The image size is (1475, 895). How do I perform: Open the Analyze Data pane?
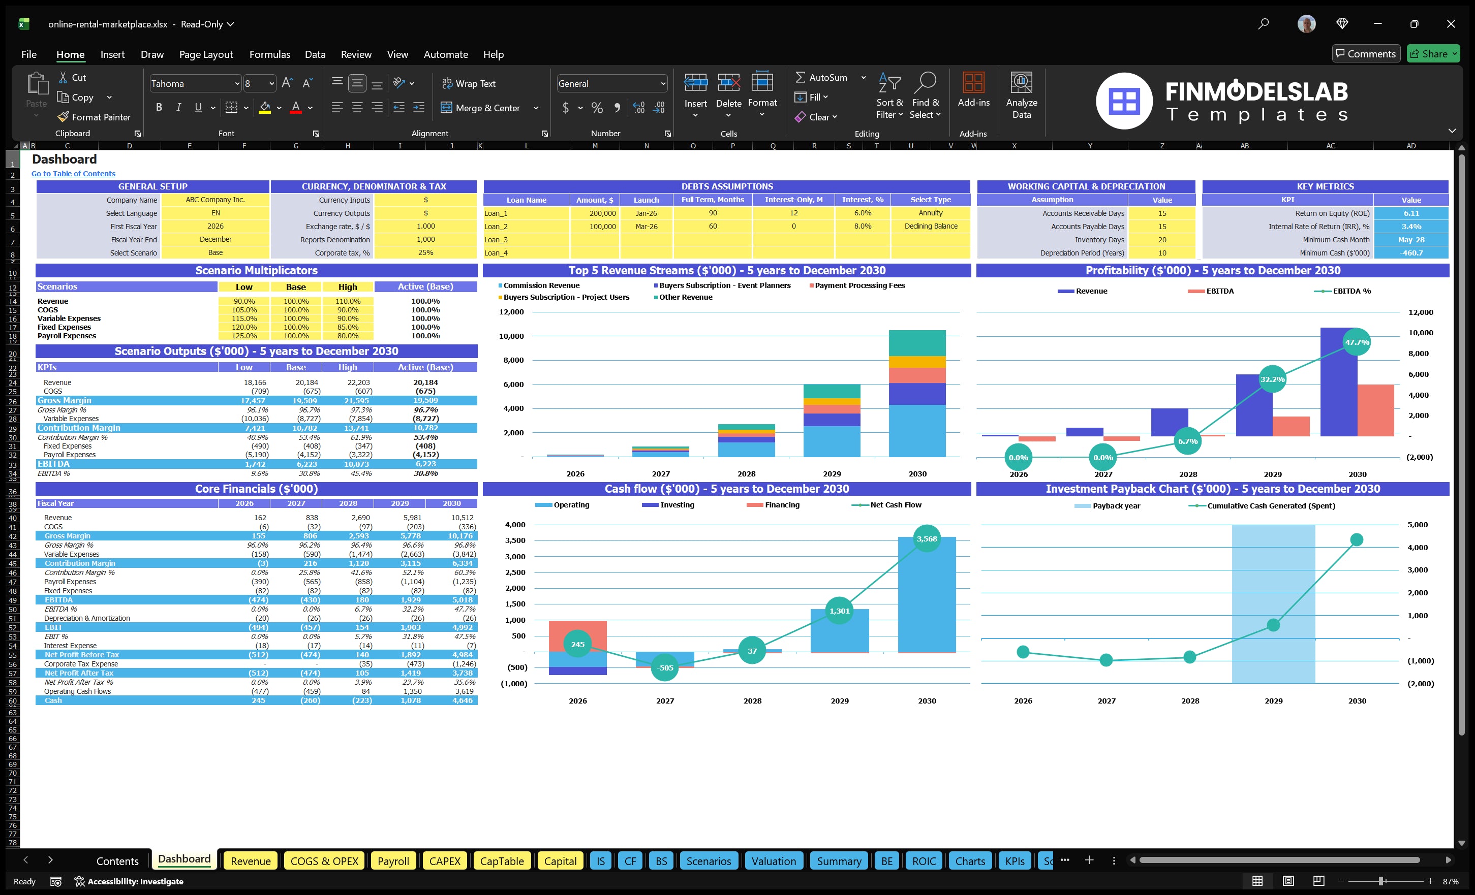coord(1021,95)
